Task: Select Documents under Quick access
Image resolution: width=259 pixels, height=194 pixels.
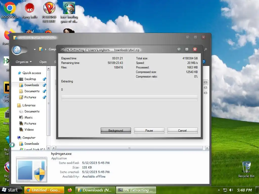Action: (32, 91)
